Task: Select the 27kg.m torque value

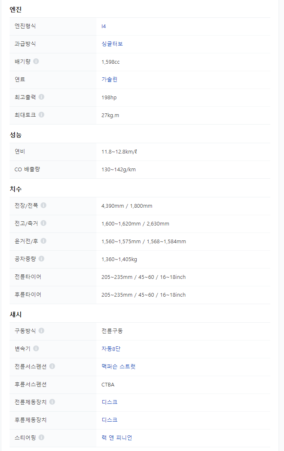Action: (x=110, y=115)
